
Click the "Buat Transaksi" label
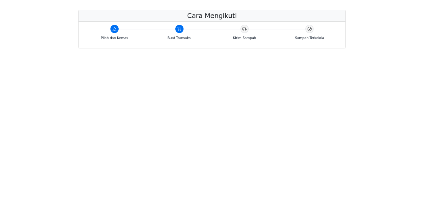[179, 38]
